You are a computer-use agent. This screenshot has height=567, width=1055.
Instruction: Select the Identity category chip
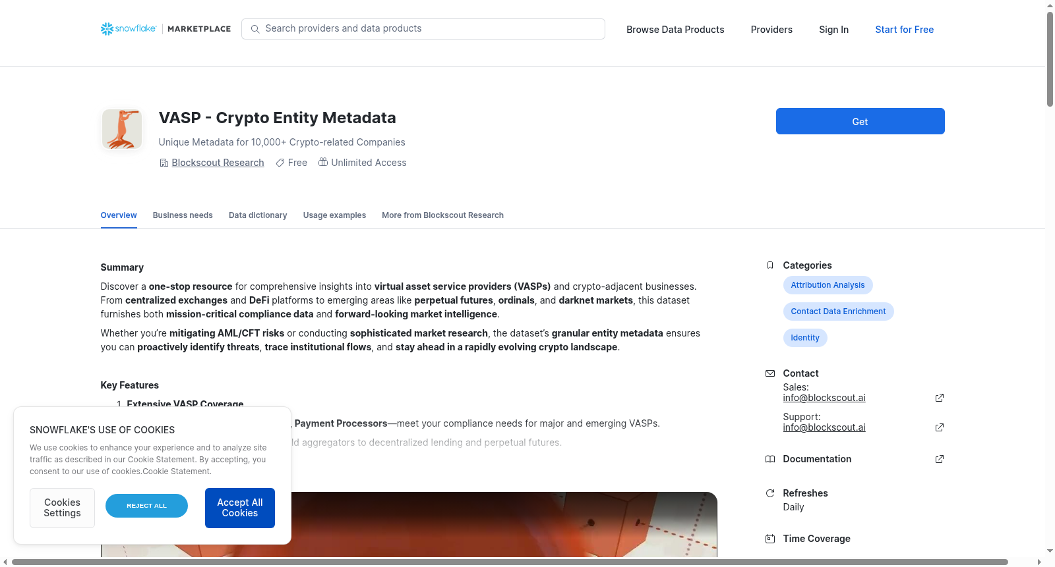coord(805,338)
